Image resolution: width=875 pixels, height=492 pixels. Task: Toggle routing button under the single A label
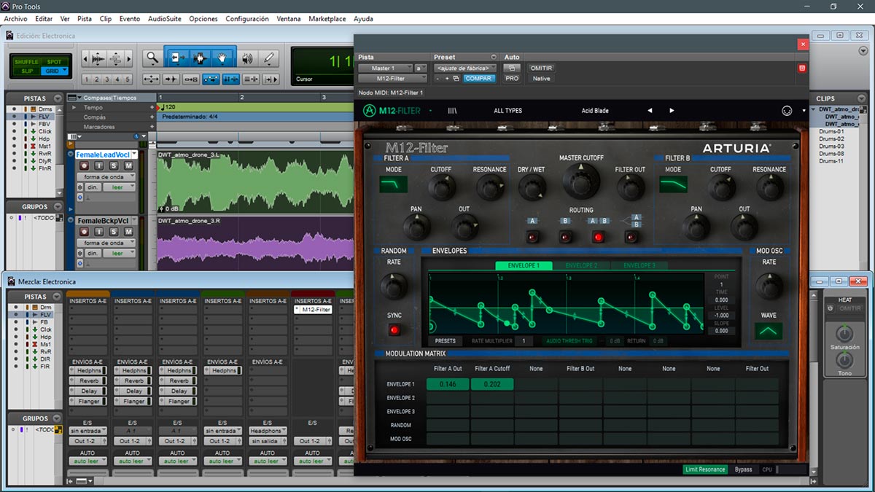click(x=532, y=237)
